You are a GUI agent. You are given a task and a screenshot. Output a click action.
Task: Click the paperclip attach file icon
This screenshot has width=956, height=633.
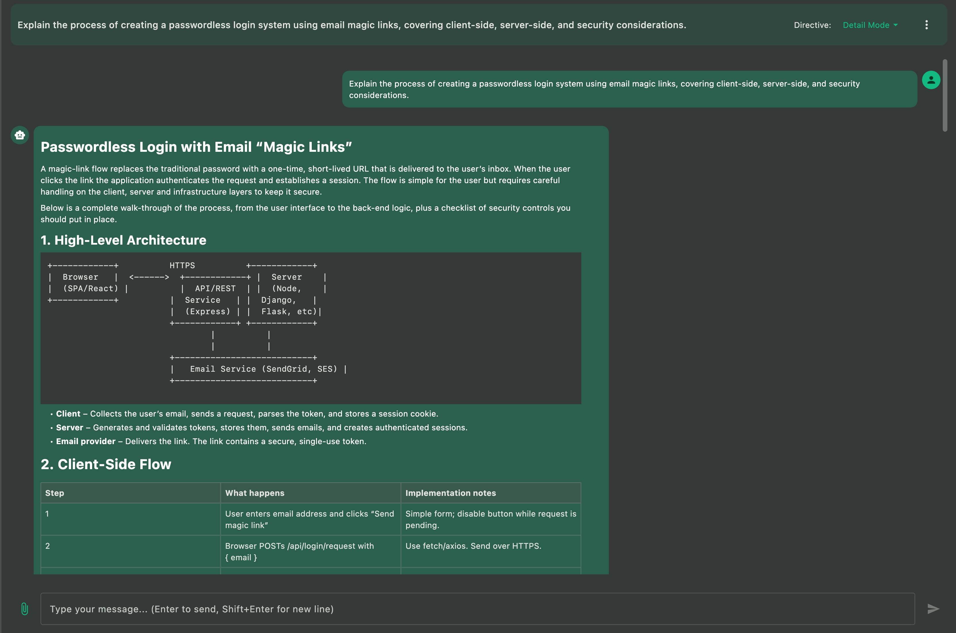pyautogui.click(x=25, y=608)
